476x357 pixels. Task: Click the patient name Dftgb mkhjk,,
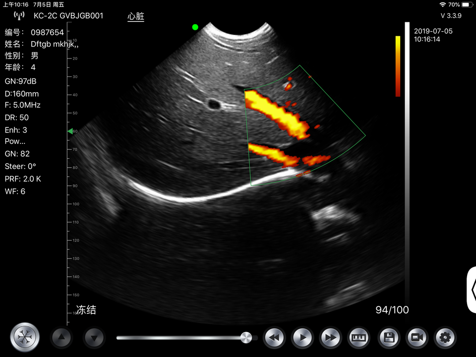point(55,44)
